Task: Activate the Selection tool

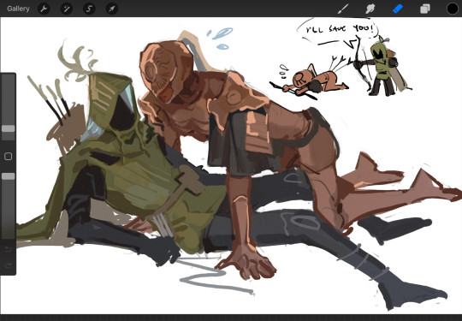Action: click(x=89, y=9)
